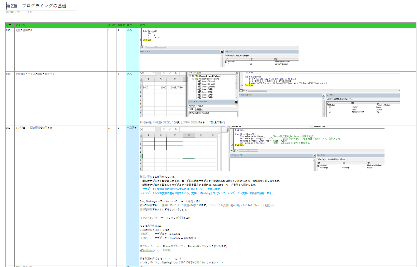Viewport: 420px width, 267px height.
Task: Click the fx insert function icon beside D5
Action: tap(175, 129)
